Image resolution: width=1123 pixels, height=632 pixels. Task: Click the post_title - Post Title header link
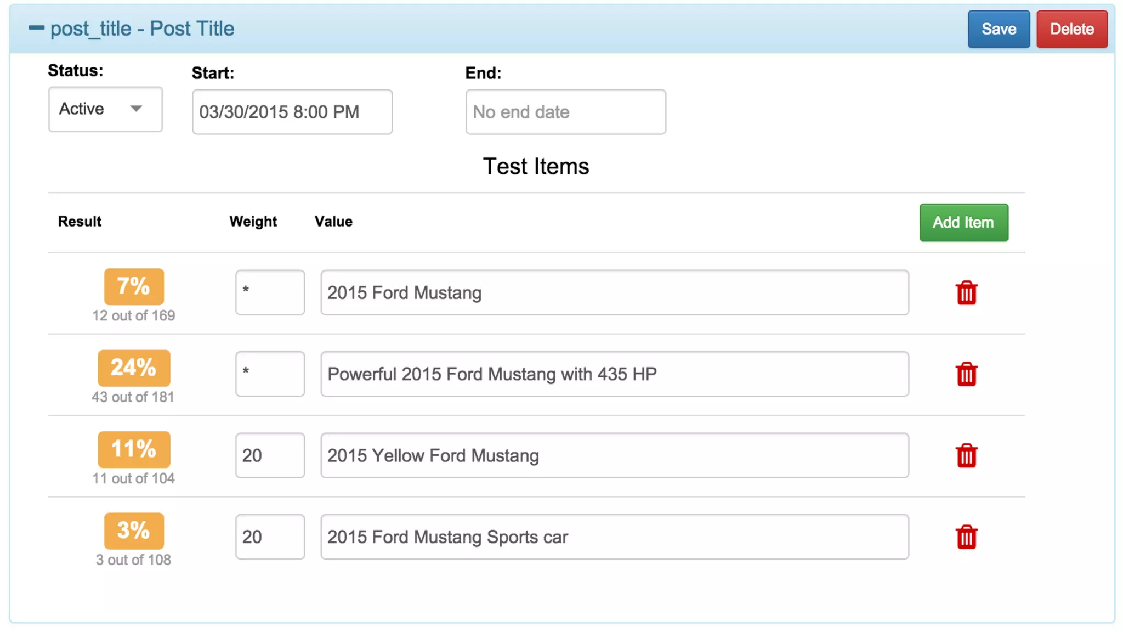[x=142, y=29]
